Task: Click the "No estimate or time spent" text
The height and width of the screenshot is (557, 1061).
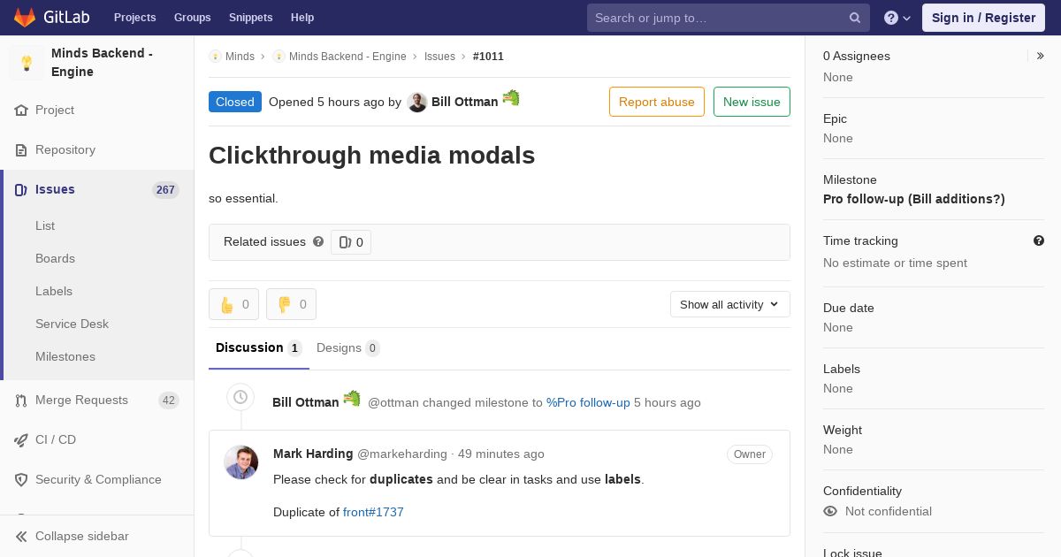Action: [895, 263]
